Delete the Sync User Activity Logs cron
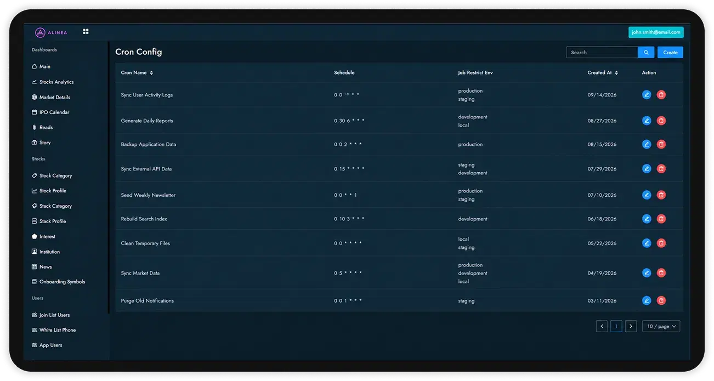 click(661, 95)
